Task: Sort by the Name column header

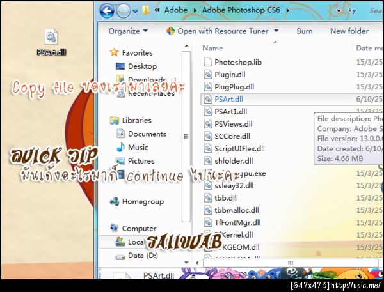Action: point(212,48)
